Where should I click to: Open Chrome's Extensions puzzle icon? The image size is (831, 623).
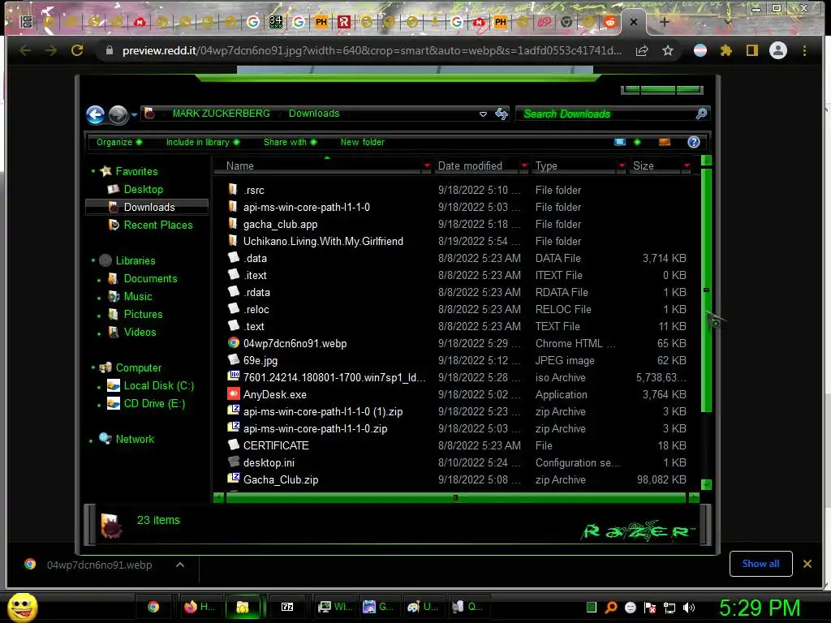pyautogui.click(x=726, y=50)
